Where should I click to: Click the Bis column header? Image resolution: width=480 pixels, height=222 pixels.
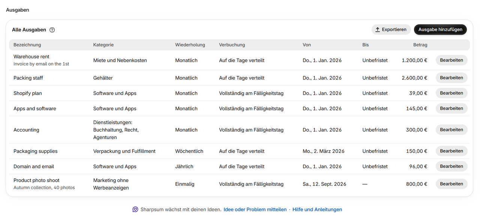coord(366,45)
